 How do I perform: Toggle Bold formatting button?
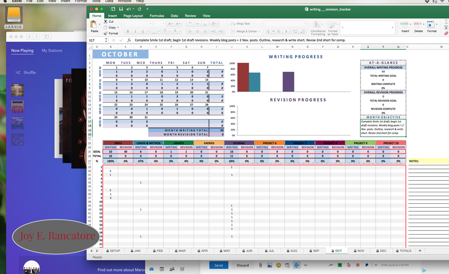click(128, 31)
